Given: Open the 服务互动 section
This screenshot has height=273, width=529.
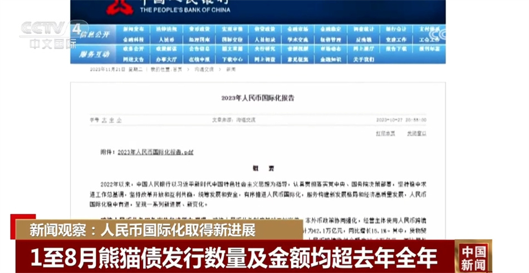Looking at the screenshot, I should pos(94,54).
